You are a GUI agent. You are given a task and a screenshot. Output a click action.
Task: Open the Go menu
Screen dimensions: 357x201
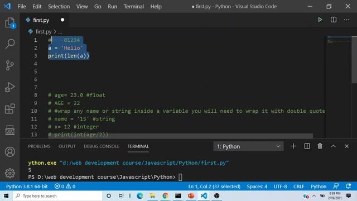tap(98, 6)
